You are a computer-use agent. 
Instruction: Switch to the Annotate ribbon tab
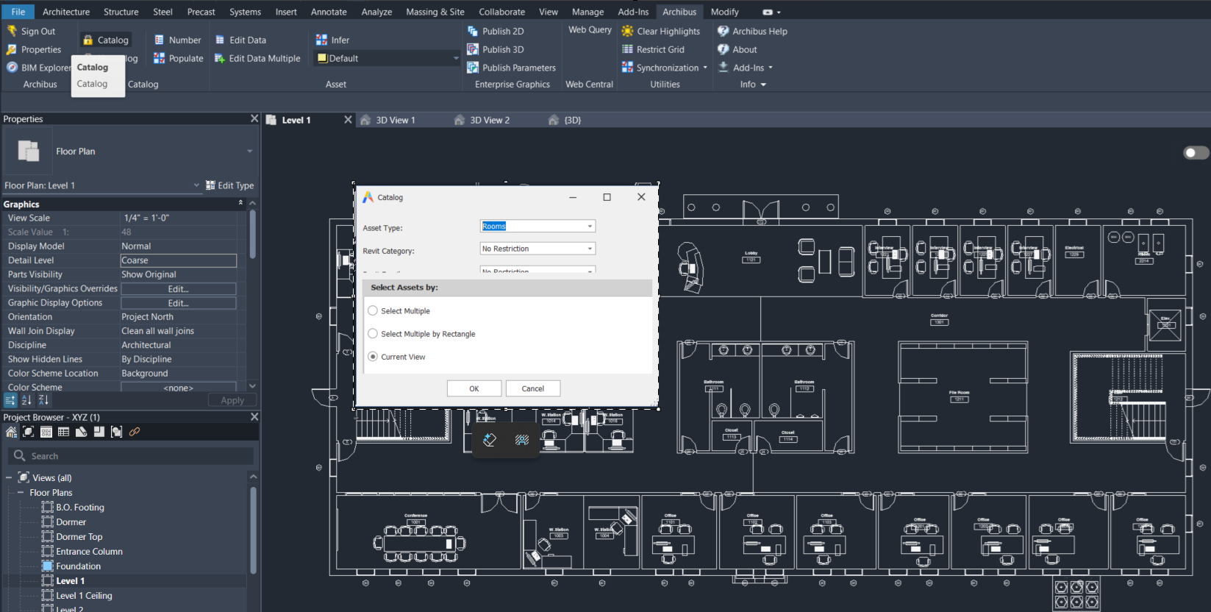tap(329, 12)
